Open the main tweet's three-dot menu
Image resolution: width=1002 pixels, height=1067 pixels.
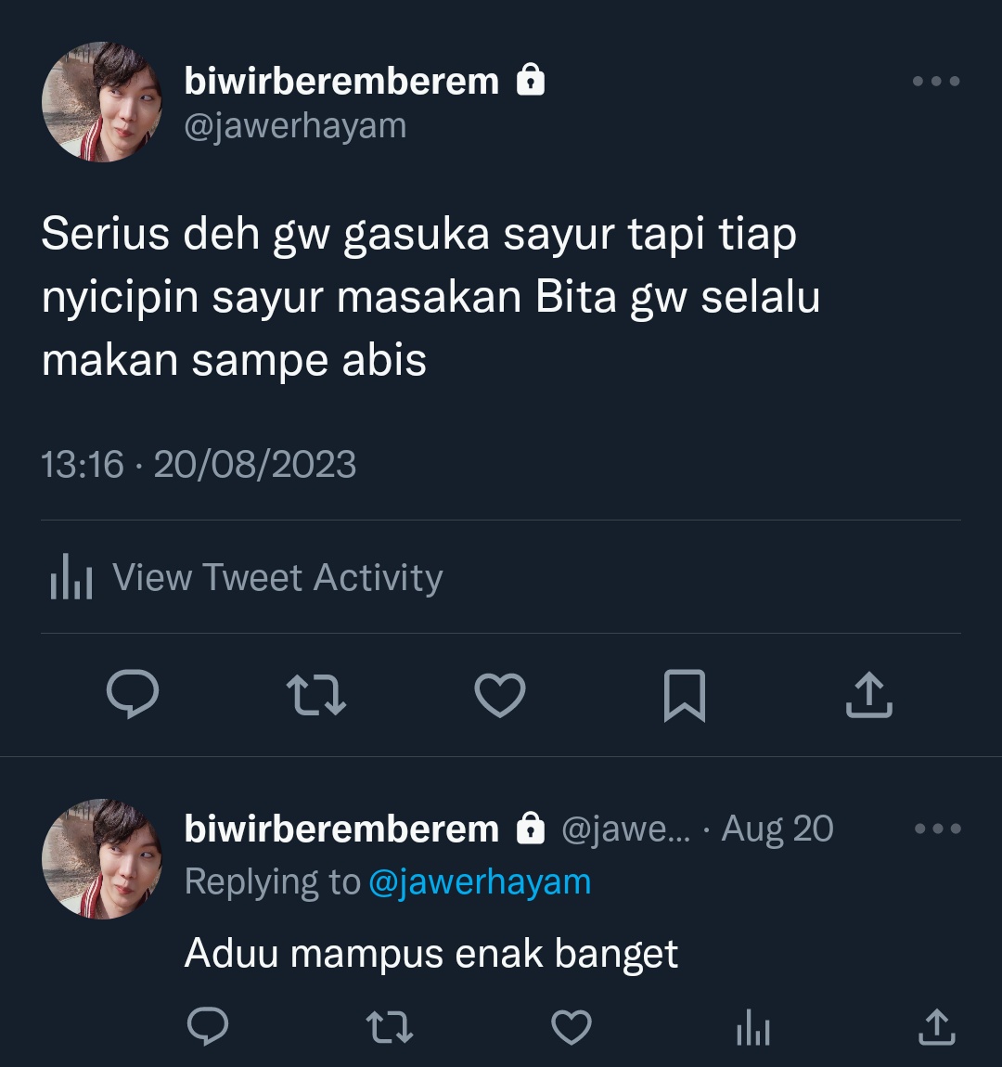pos(936,81)
